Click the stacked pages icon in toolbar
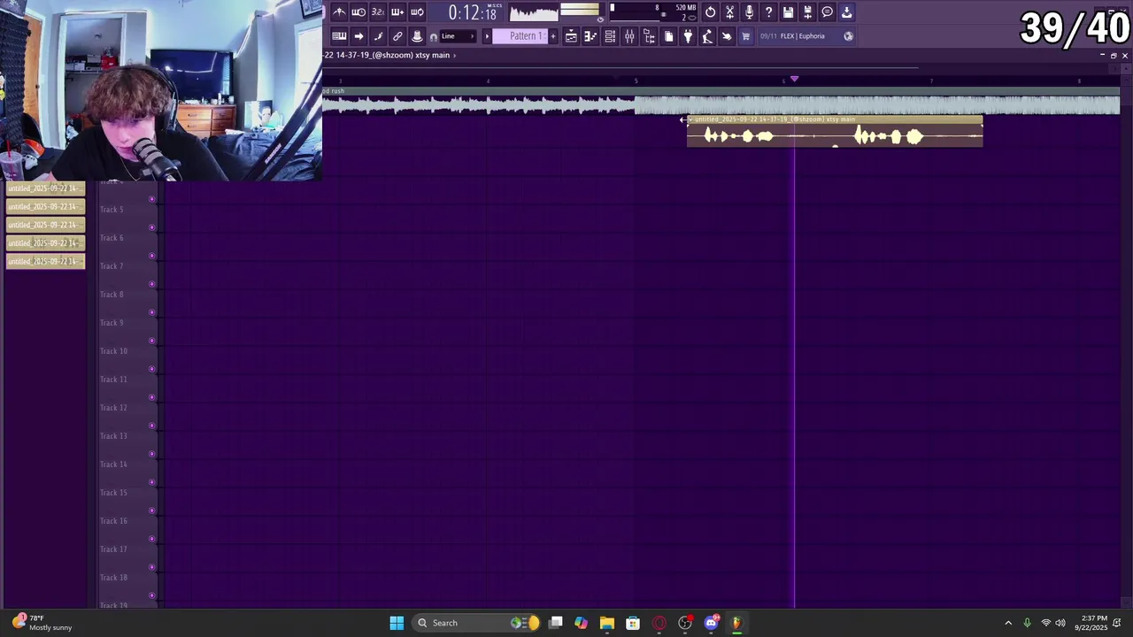 668,36
